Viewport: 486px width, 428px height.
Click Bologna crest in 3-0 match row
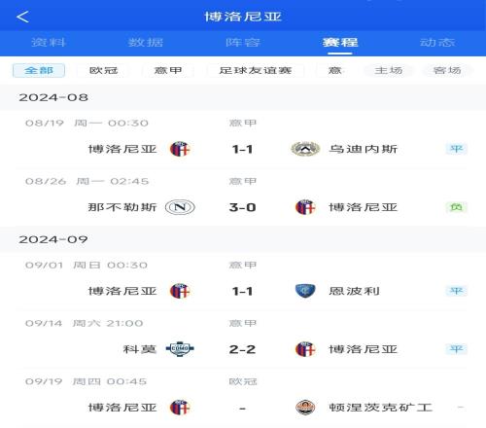click(305, 207)
